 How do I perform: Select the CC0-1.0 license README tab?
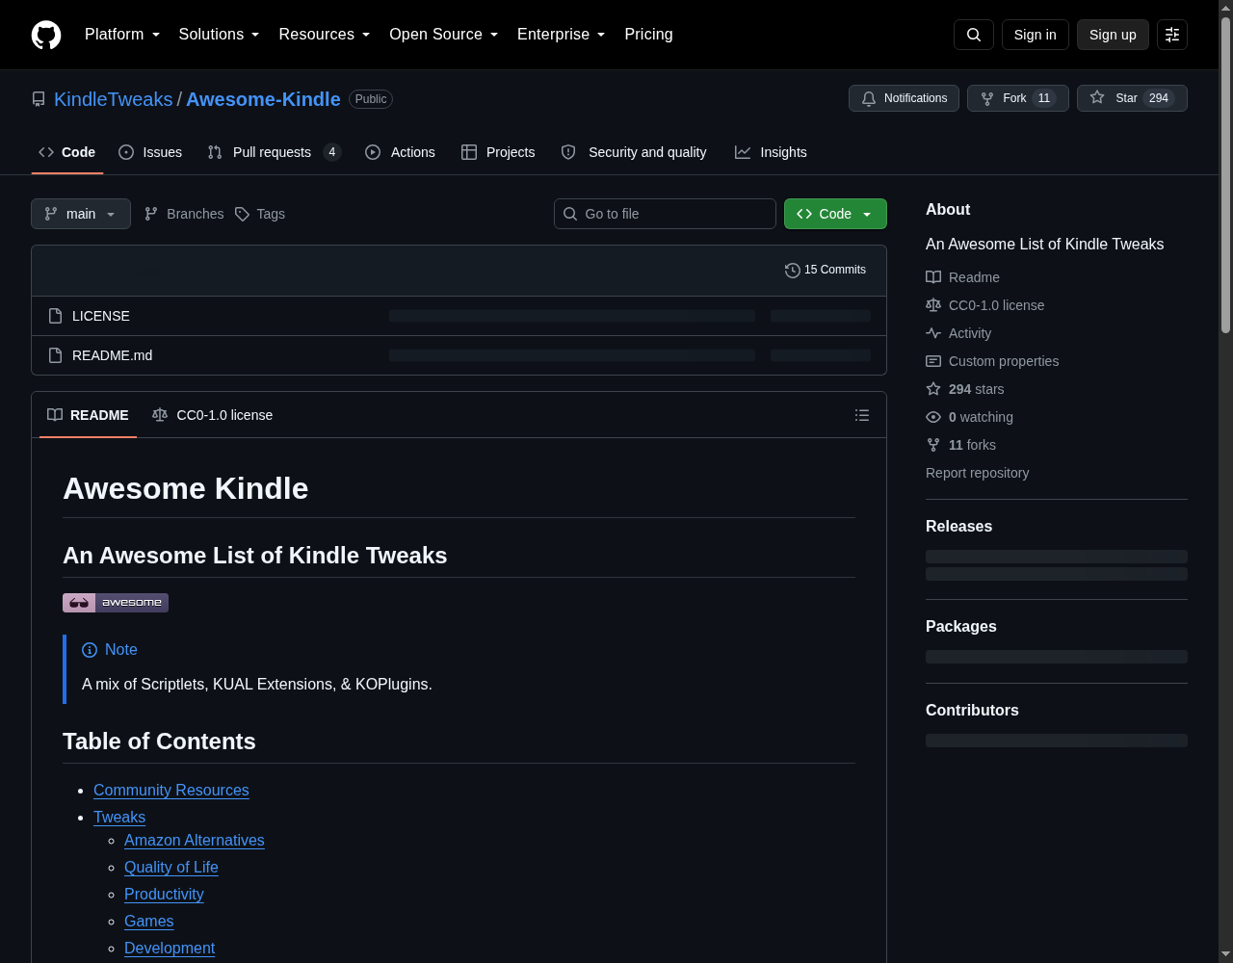(x=213, y=415)
